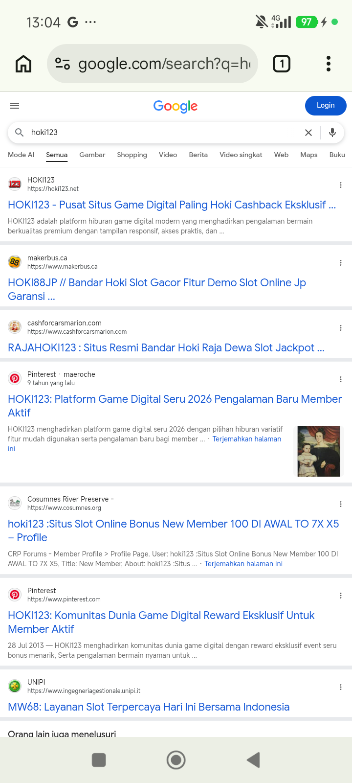Tap the Pinterest favicon next to maeroche
Screen dimensions: 352x783
(x=15, y=378)
